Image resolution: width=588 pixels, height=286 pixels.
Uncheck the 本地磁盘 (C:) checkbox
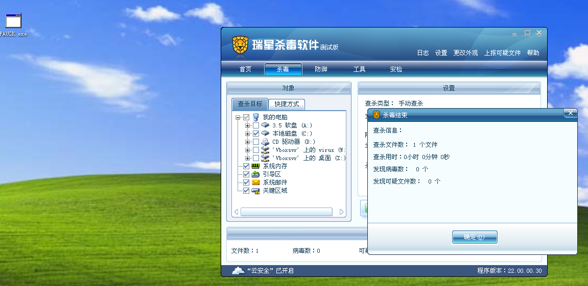256,134
